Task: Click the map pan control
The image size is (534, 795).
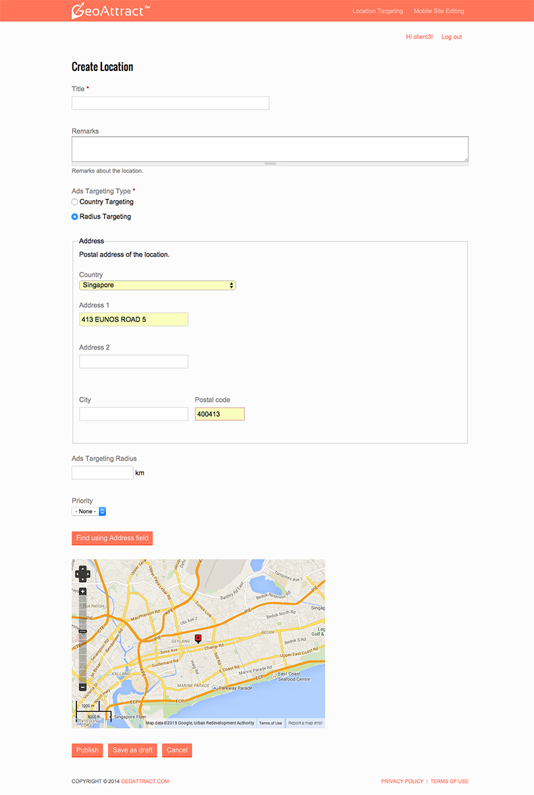Action: coord(82,574)
